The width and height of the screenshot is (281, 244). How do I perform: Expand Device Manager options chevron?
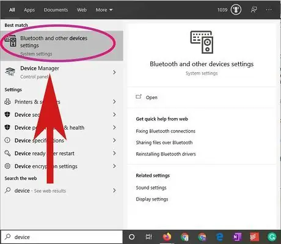(114, 72)
